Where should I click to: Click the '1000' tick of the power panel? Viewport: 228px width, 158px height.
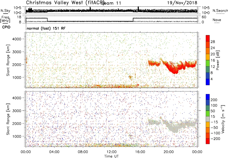click(17, 77)
